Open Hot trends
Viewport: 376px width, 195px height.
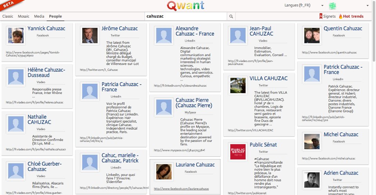(351, 16)
